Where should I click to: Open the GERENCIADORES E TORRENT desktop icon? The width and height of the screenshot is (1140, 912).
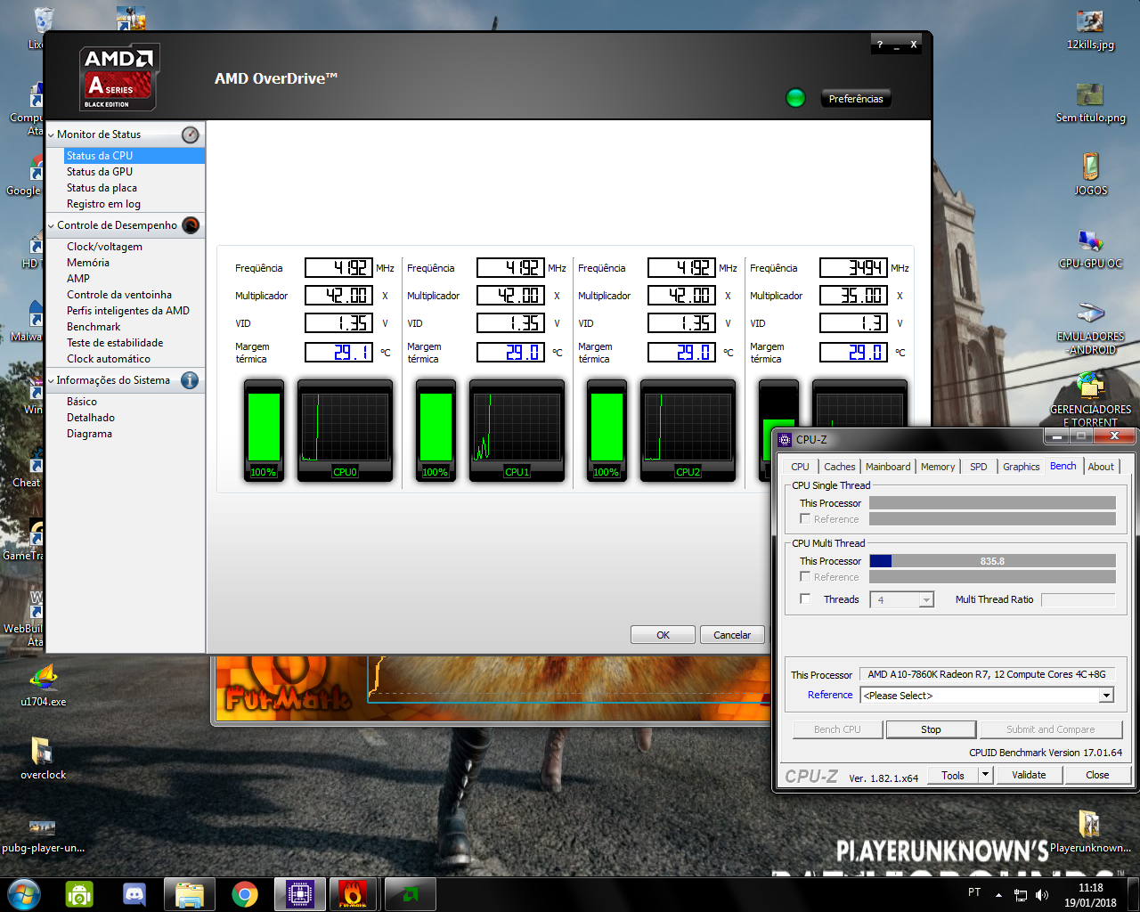1090,400
